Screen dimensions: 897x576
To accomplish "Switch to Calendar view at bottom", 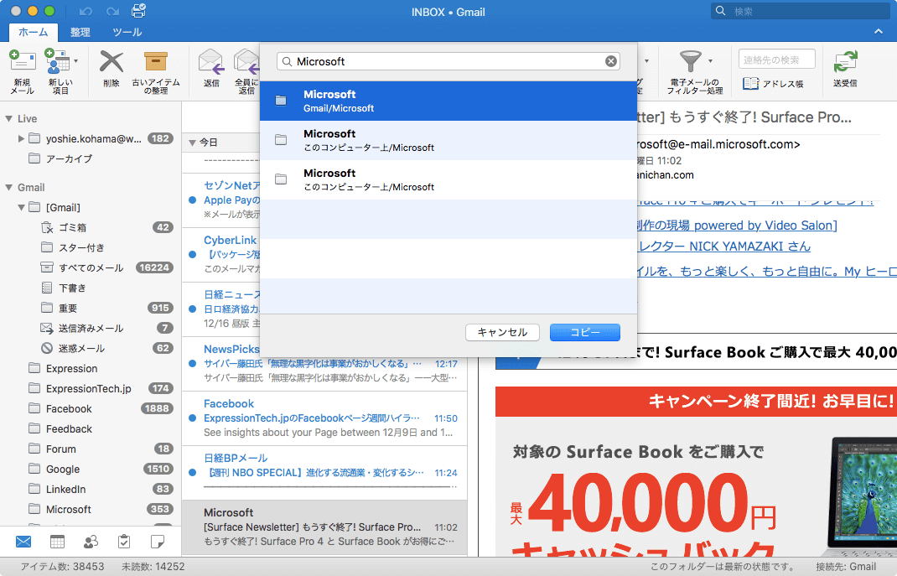I will (x=57, y=541).
